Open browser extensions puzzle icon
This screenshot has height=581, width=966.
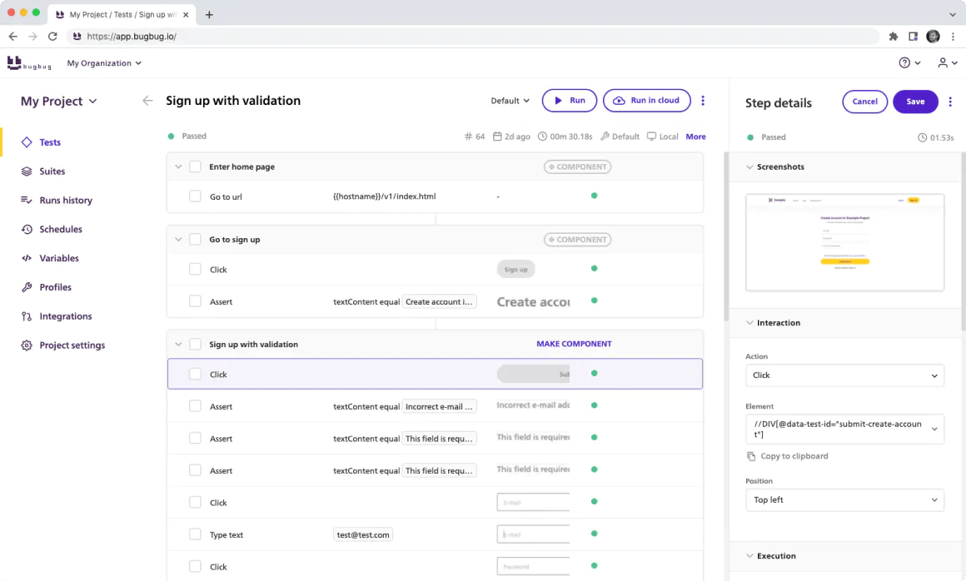click(894, 37)
